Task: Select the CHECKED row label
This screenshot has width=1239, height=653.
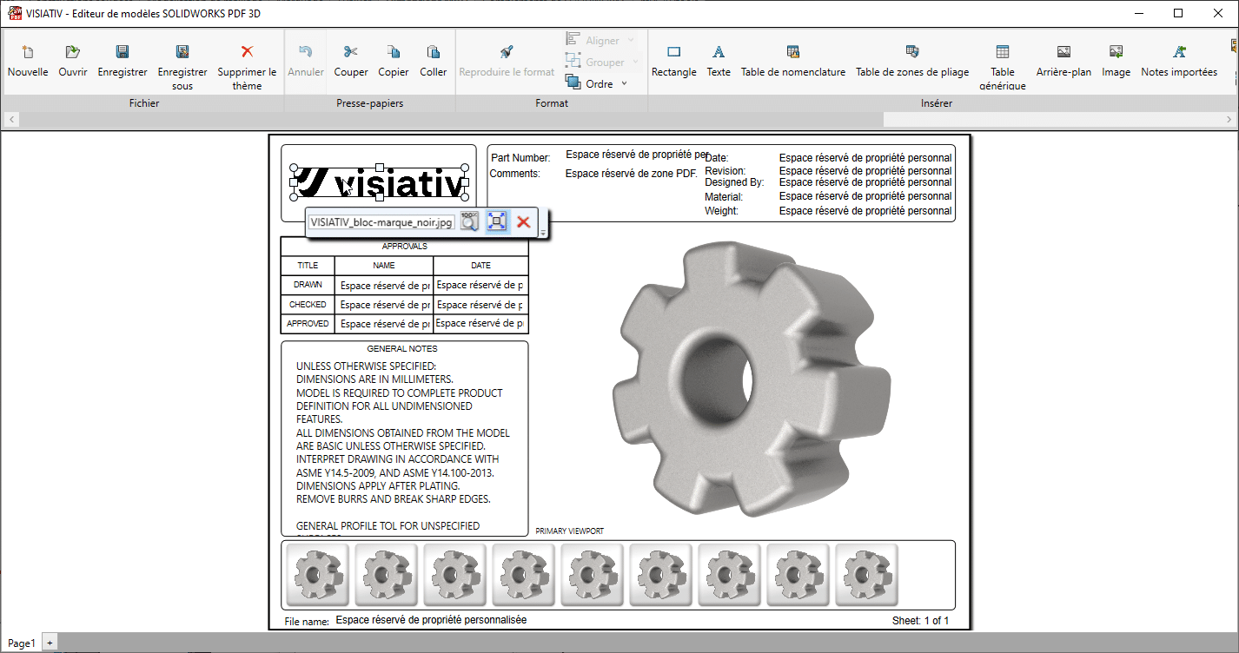Action: (x=308, y=305)
